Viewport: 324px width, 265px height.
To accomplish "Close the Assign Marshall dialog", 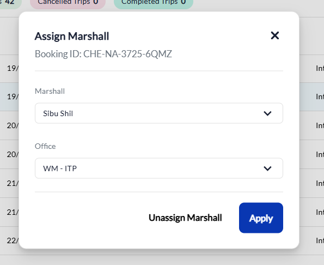I will tap(275, 35).
